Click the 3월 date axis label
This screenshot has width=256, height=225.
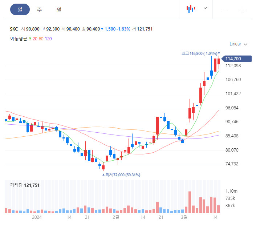(184, 217)
